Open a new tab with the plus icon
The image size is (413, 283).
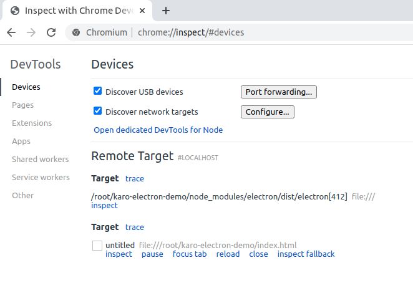point(166,11)
